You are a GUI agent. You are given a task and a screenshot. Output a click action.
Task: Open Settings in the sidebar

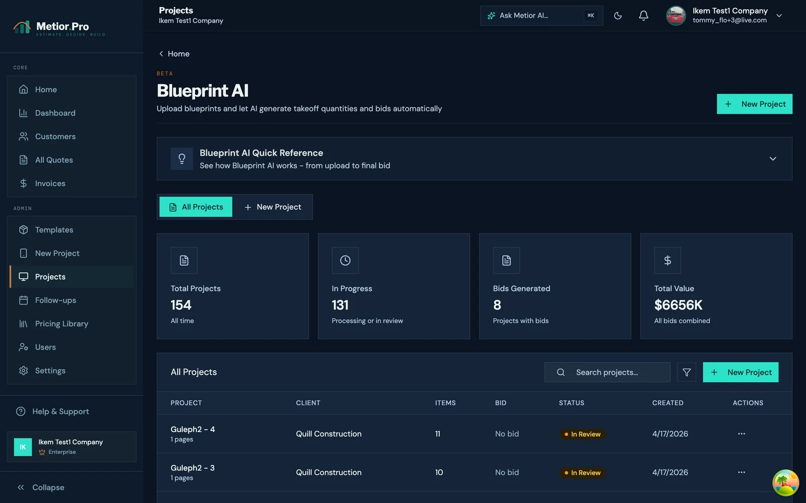[x=72, y=371]
